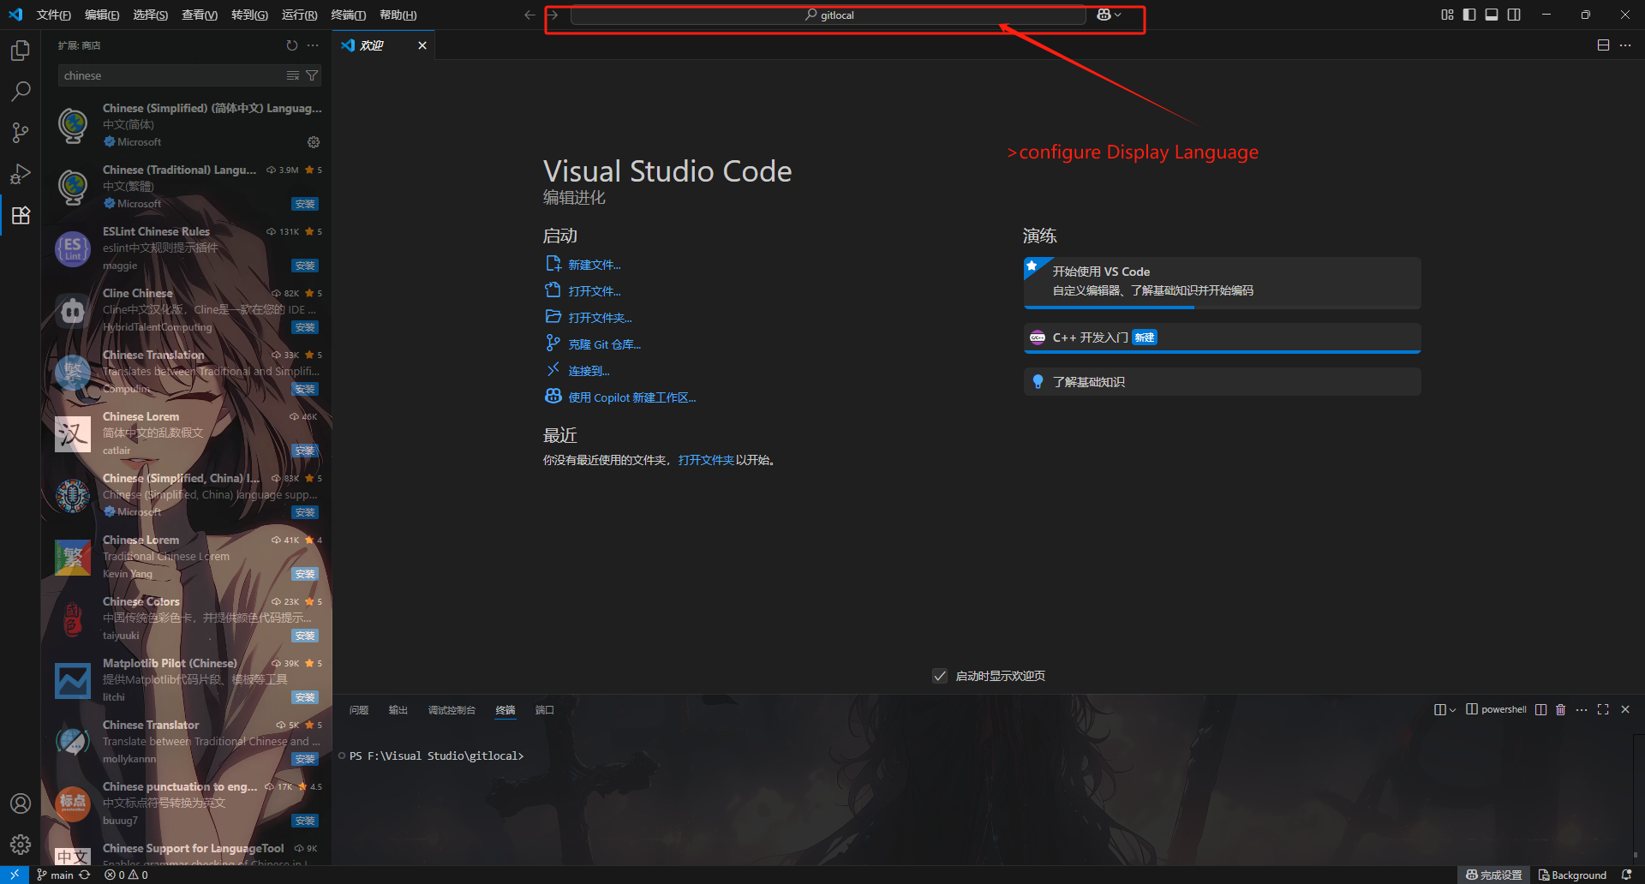Open the Explorer view in activity bar
This screenshot has width=1645, height=884.
(x=21, y=51)
